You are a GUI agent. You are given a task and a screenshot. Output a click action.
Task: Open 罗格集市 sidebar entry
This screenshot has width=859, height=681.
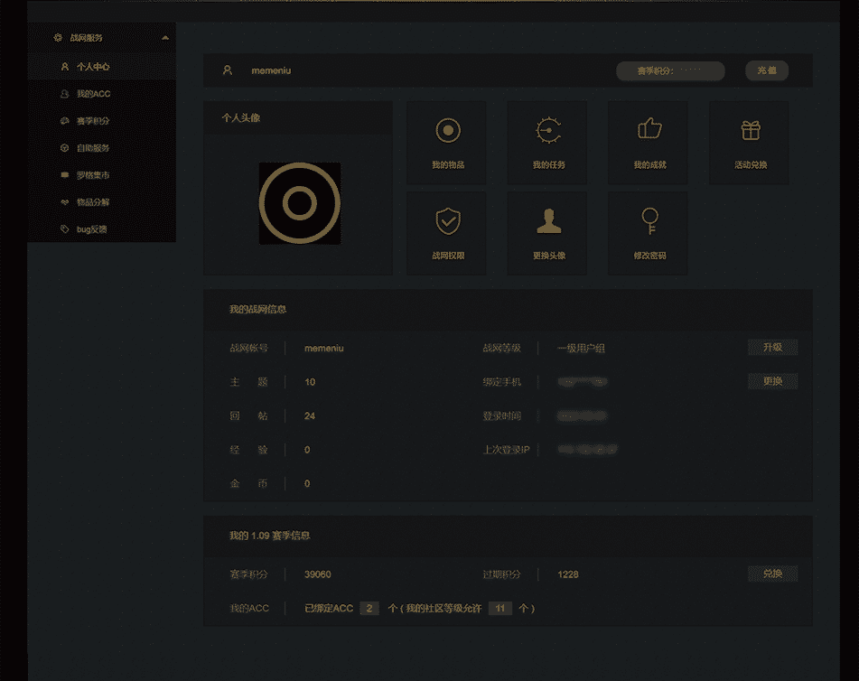tap(93, 175)
